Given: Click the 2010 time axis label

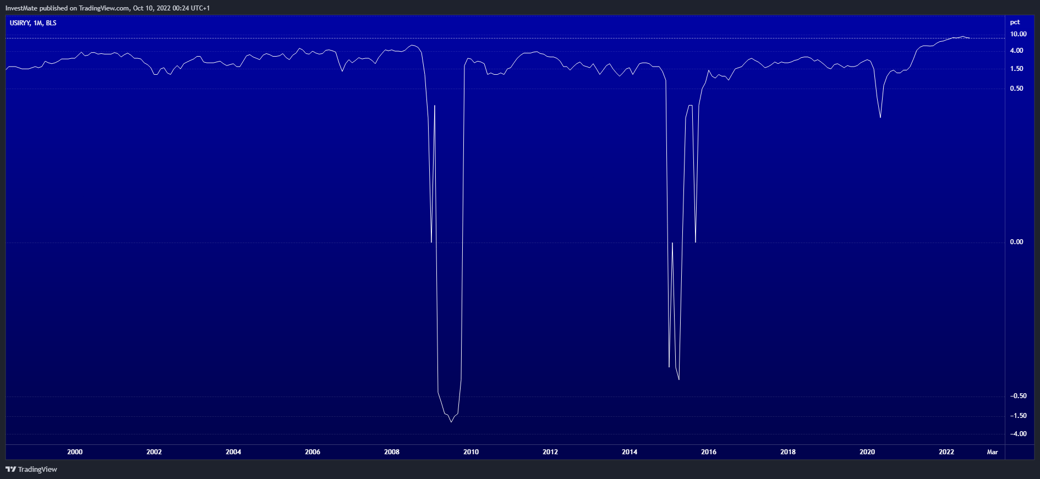Looking at the screenshot, I should (471, 452).
